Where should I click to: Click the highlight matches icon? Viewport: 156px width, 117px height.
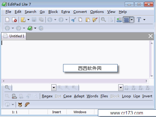[14, 96]
